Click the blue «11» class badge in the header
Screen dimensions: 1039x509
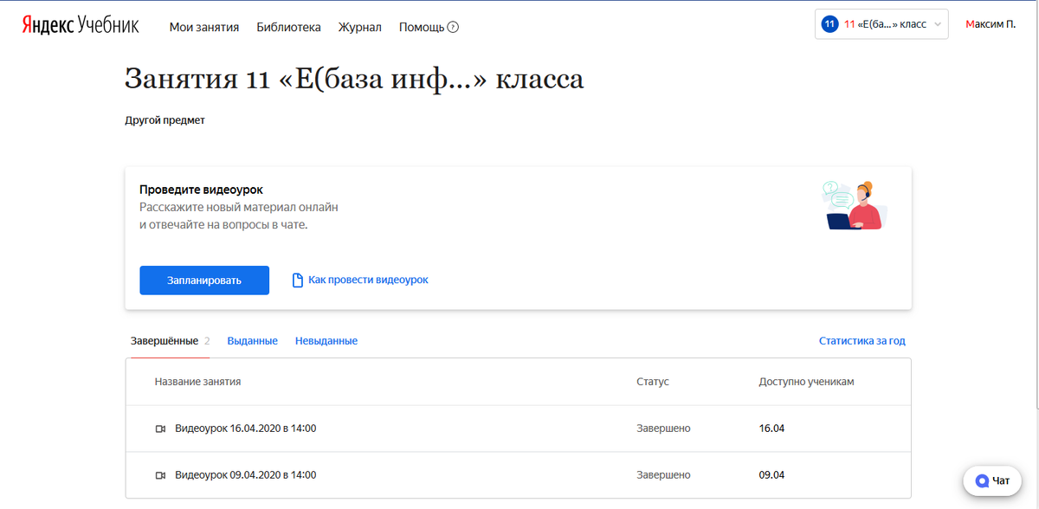829,23
